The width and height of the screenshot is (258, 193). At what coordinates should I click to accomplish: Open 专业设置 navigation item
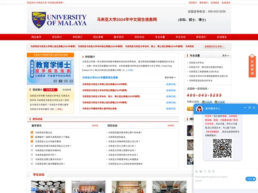click(160, 37)
